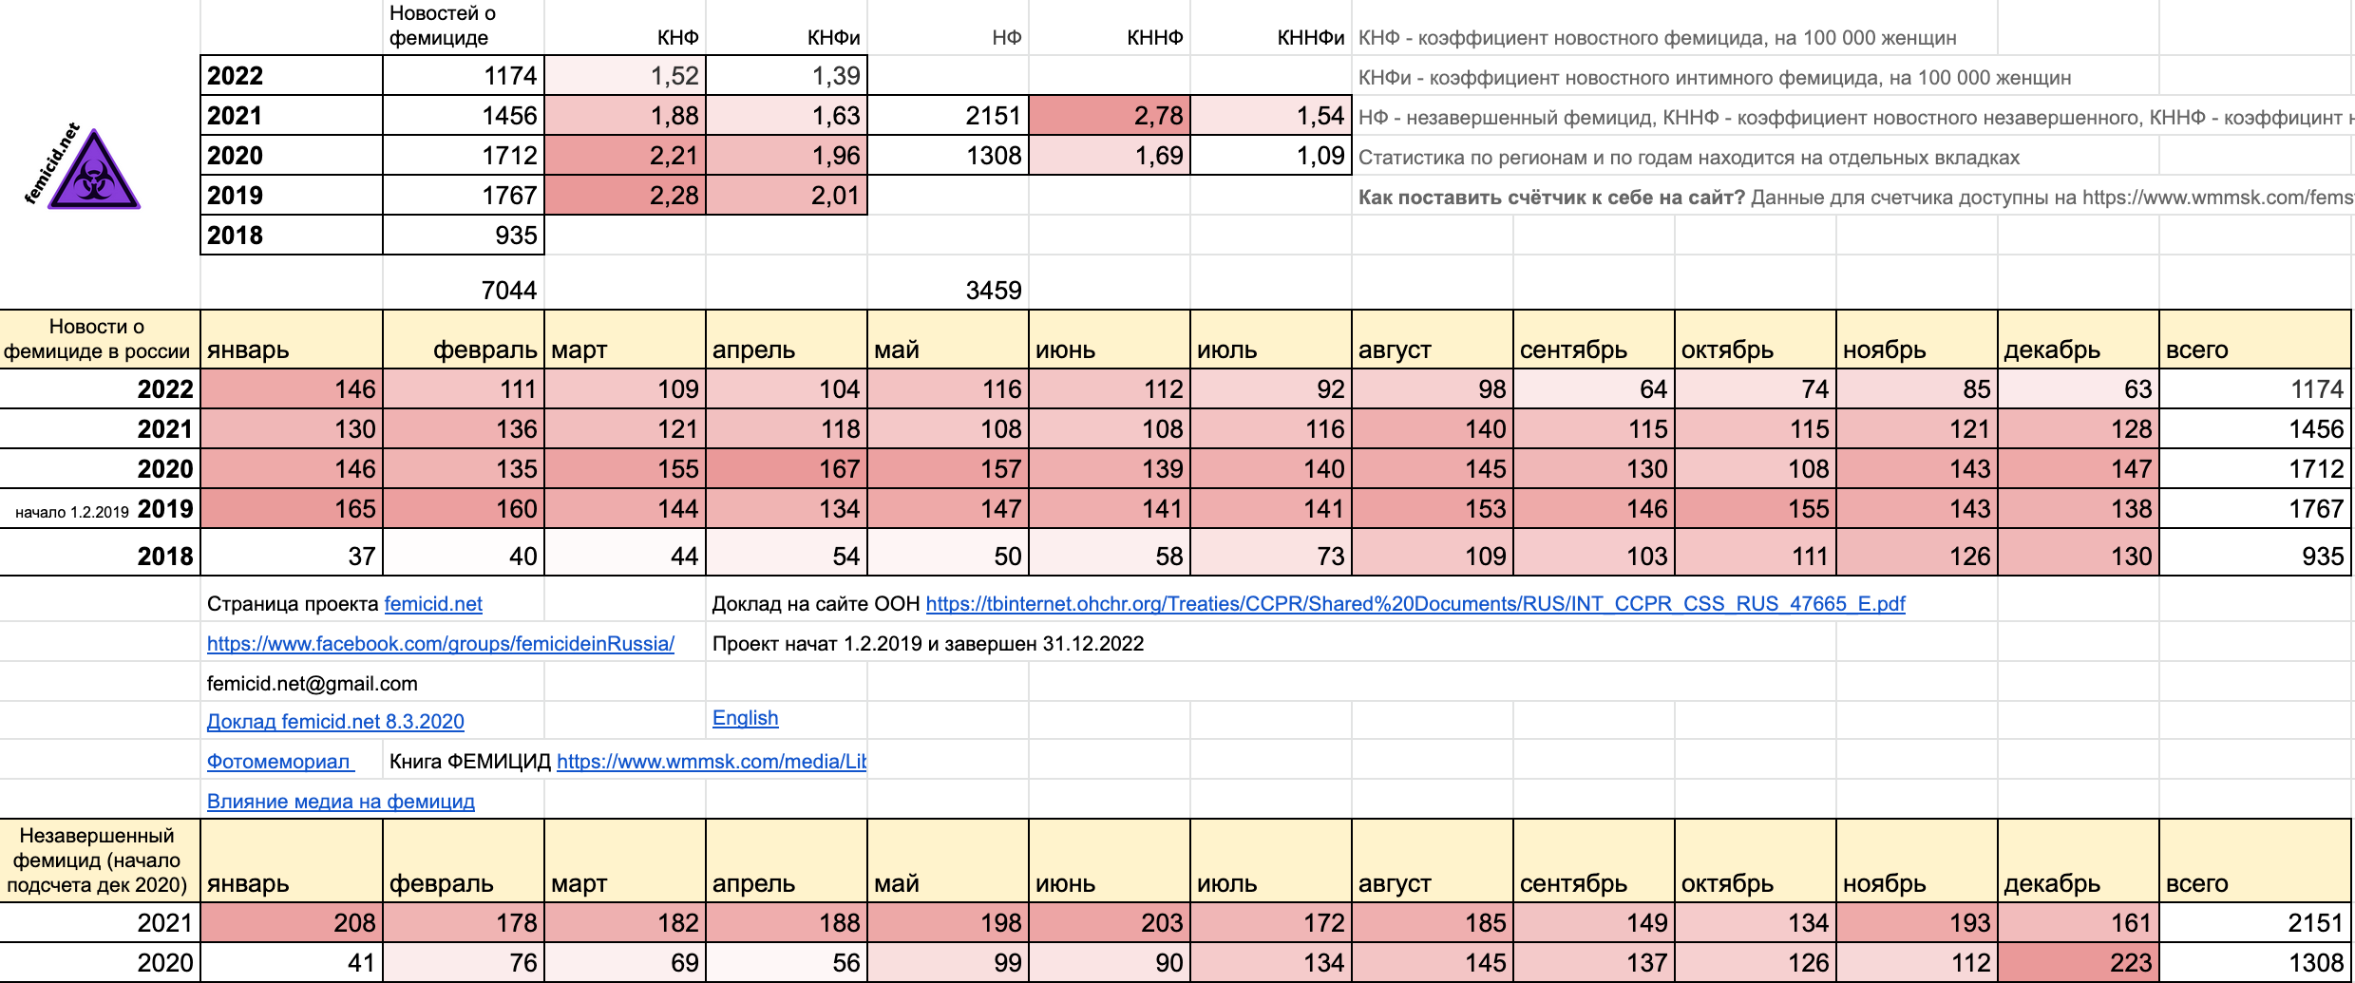Select the unfinished femicide 2021 June value 203
The height and width of the screenshot is (983, 2355).
point(1110,922)
